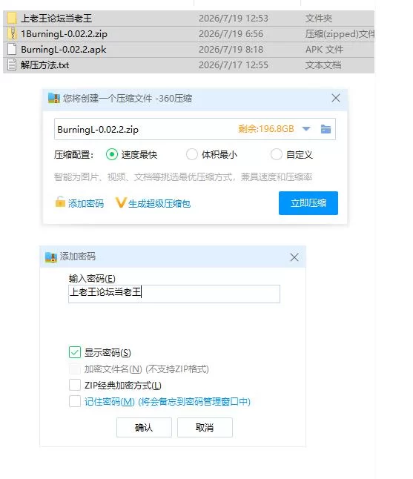Image resolution: width=413 pixels, height=479 pixels.
Task: Close the 添加密码 dialog window
Action: point(294,257)
